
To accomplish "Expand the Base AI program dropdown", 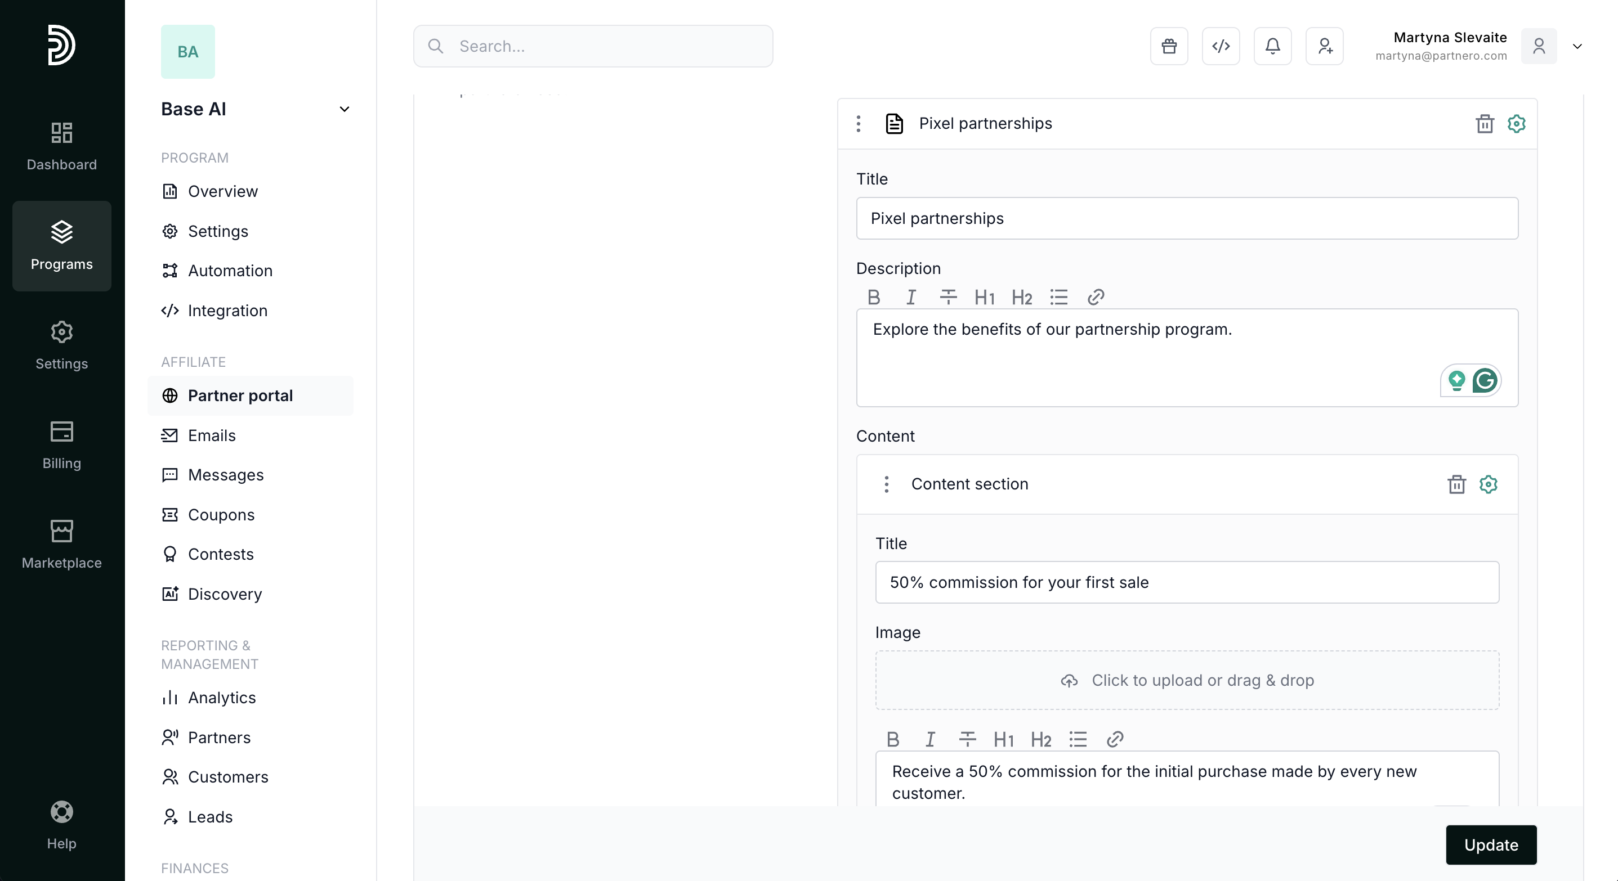I will [344, 109].
